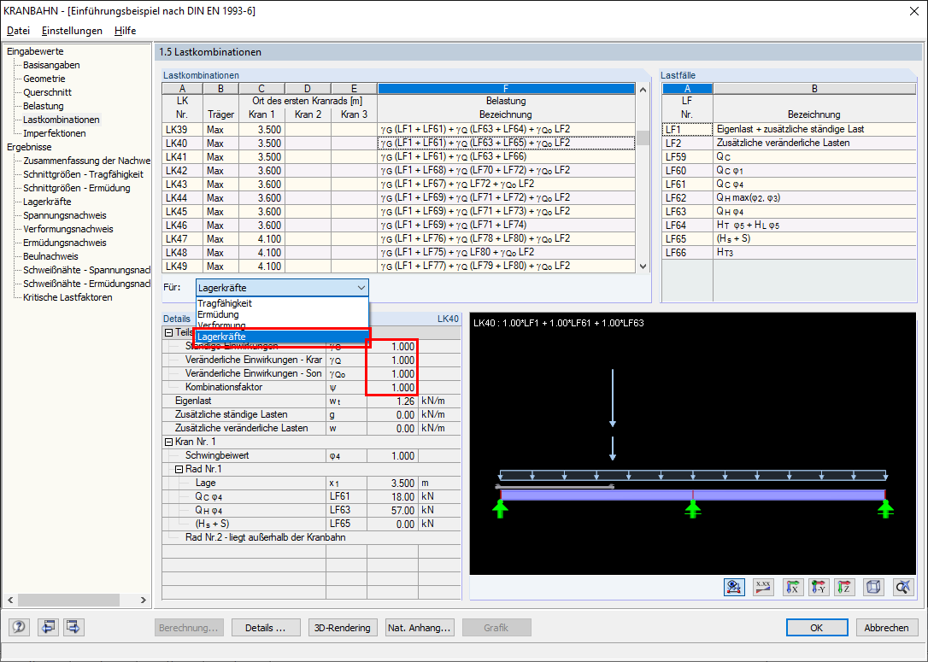This screenshot has height=662, width=928.
Task: Go to next window with right arrow icon
Action: click(x=73, y=627)
